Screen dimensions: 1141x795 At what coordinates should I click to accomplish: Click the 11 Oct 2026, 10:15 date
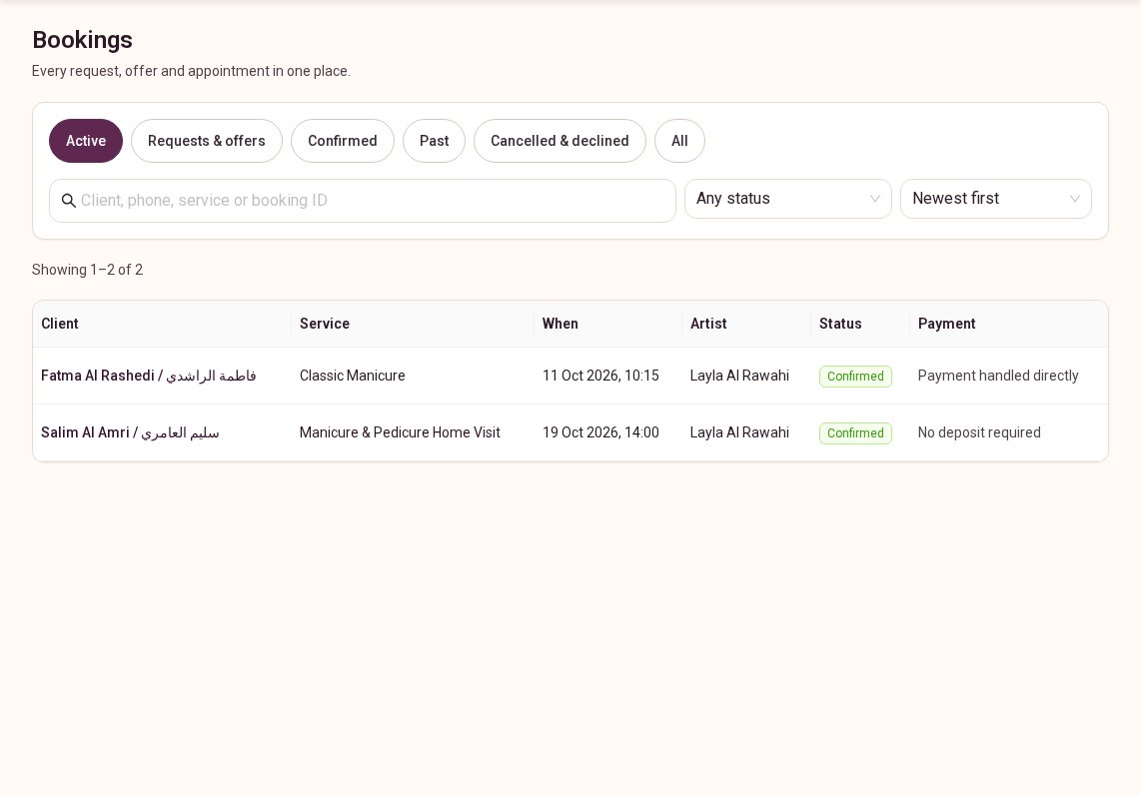601,377
